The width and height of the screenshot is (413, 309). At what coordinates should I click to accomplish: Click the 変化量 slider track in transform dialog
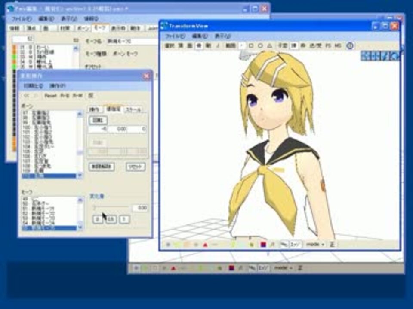[110, 208]
